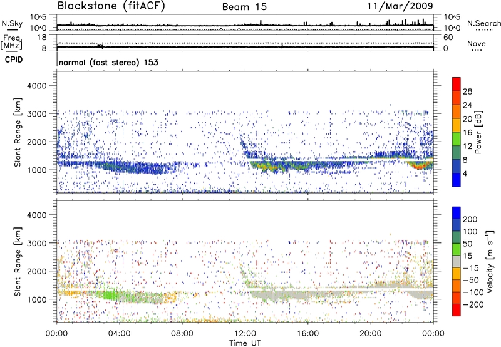Click the gray band of velocity colorbar

tap(457, 261)
